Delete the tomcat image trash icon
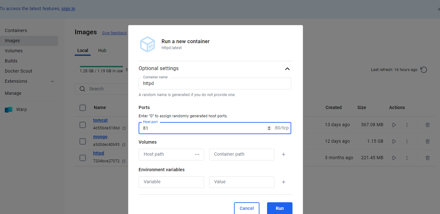Screen dimensions: 440x214 [428, 125]
